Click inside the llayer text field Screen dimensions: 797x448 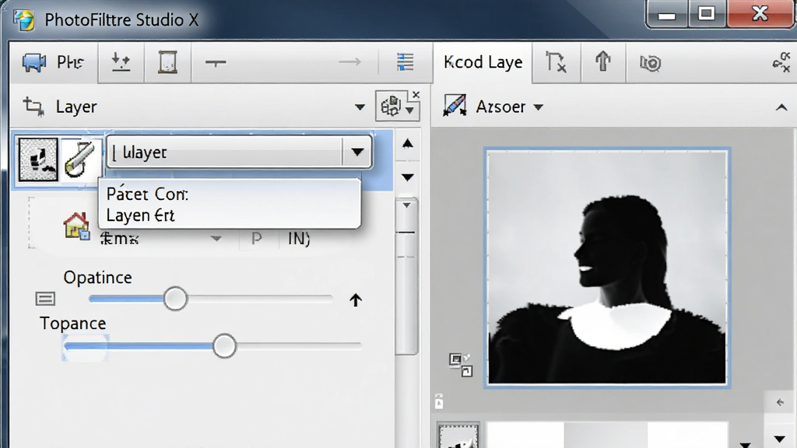pyautogui.click(x=225, y=152)
